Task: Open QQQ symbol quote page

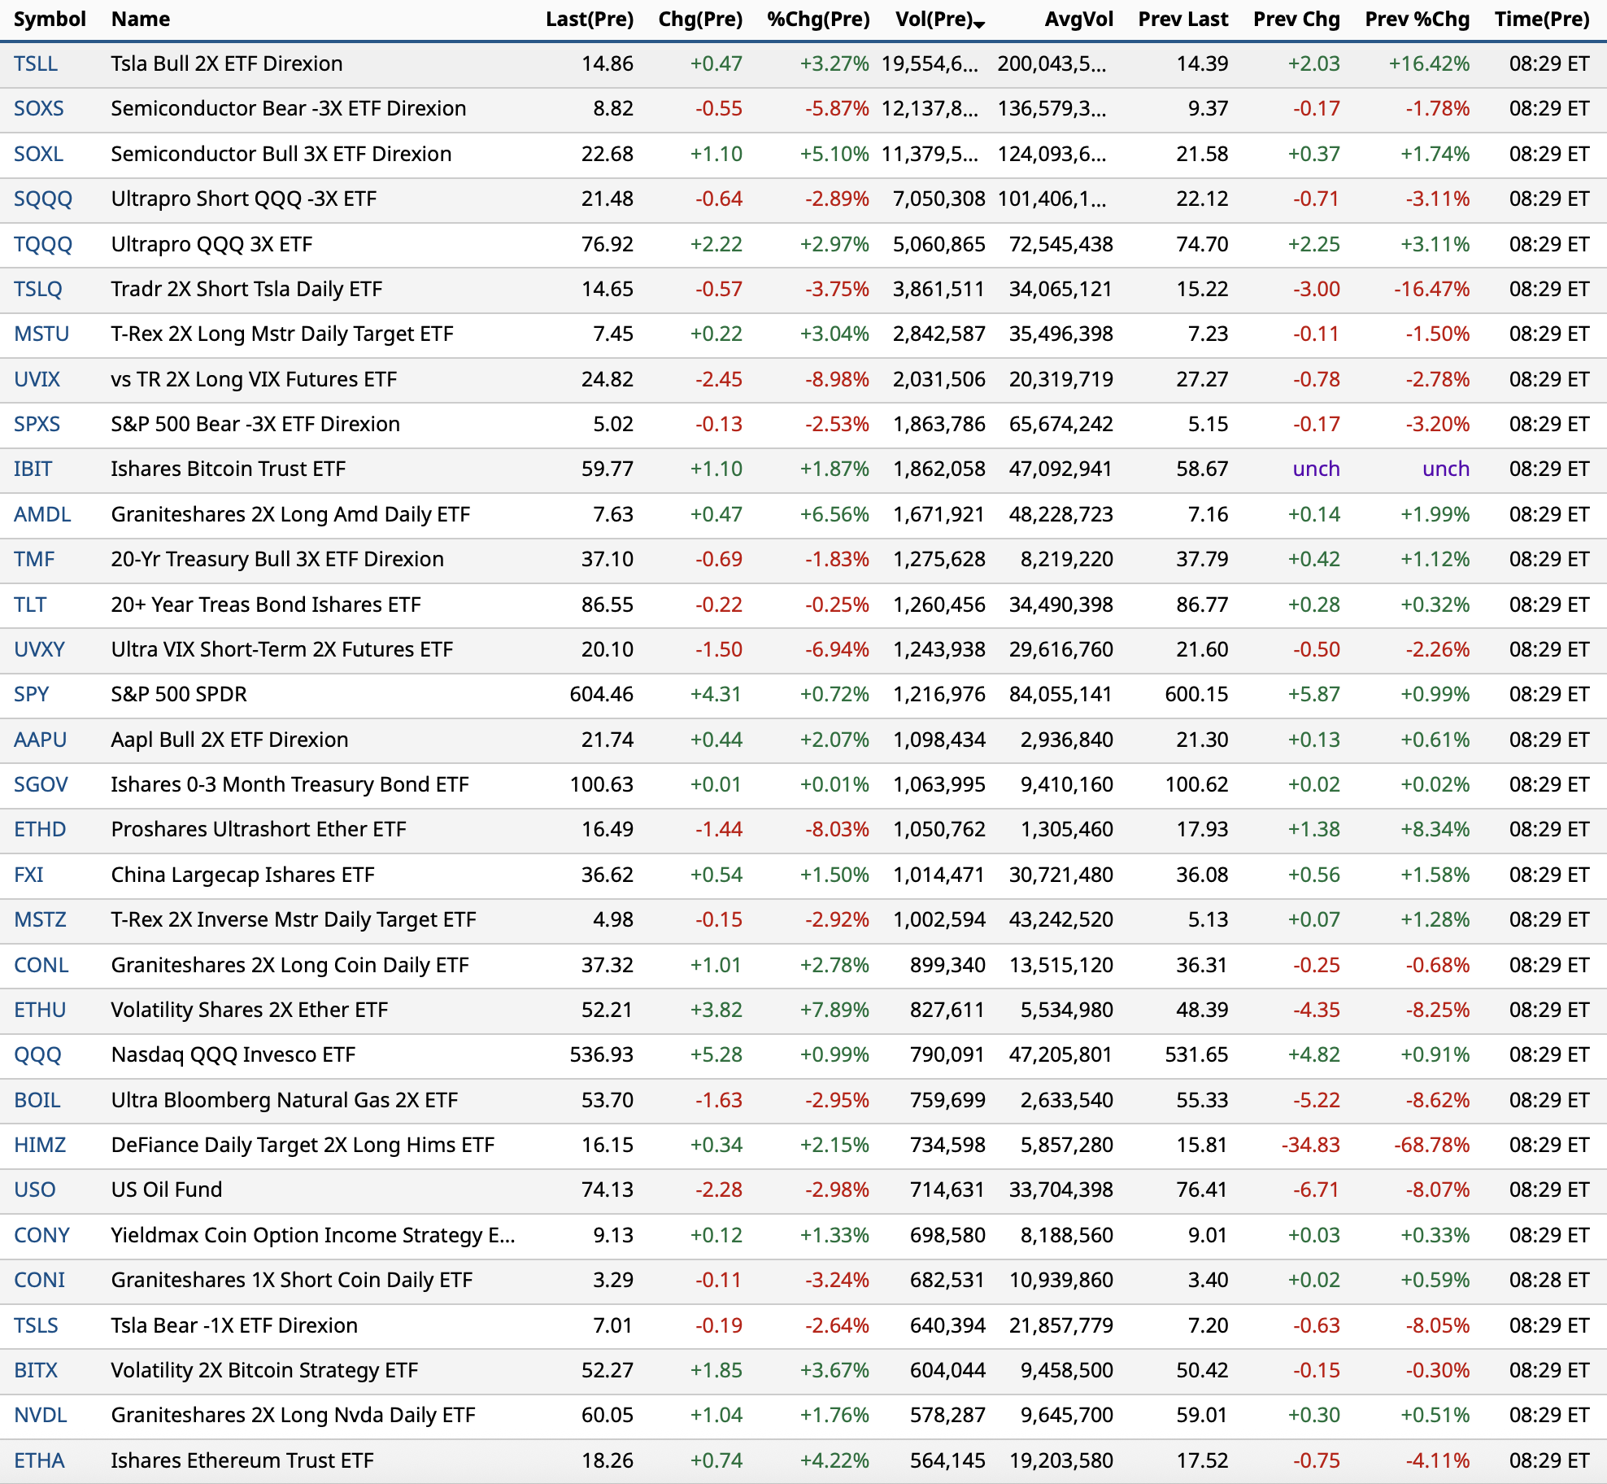Action: (37, 1054)
